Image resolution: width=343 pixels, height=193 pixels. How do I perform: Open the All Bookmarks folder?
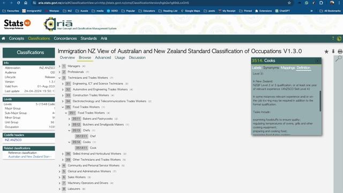(330, 11)
